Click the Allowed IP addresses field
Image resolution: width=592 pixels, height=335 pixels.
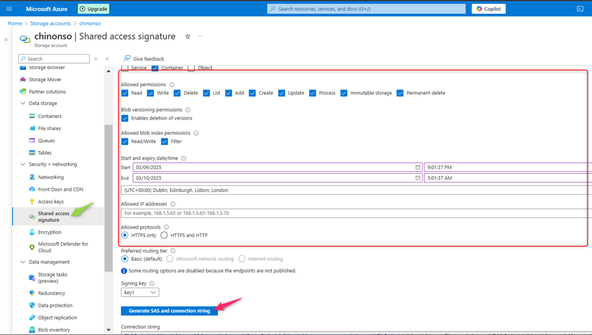(x=356, y=213)
